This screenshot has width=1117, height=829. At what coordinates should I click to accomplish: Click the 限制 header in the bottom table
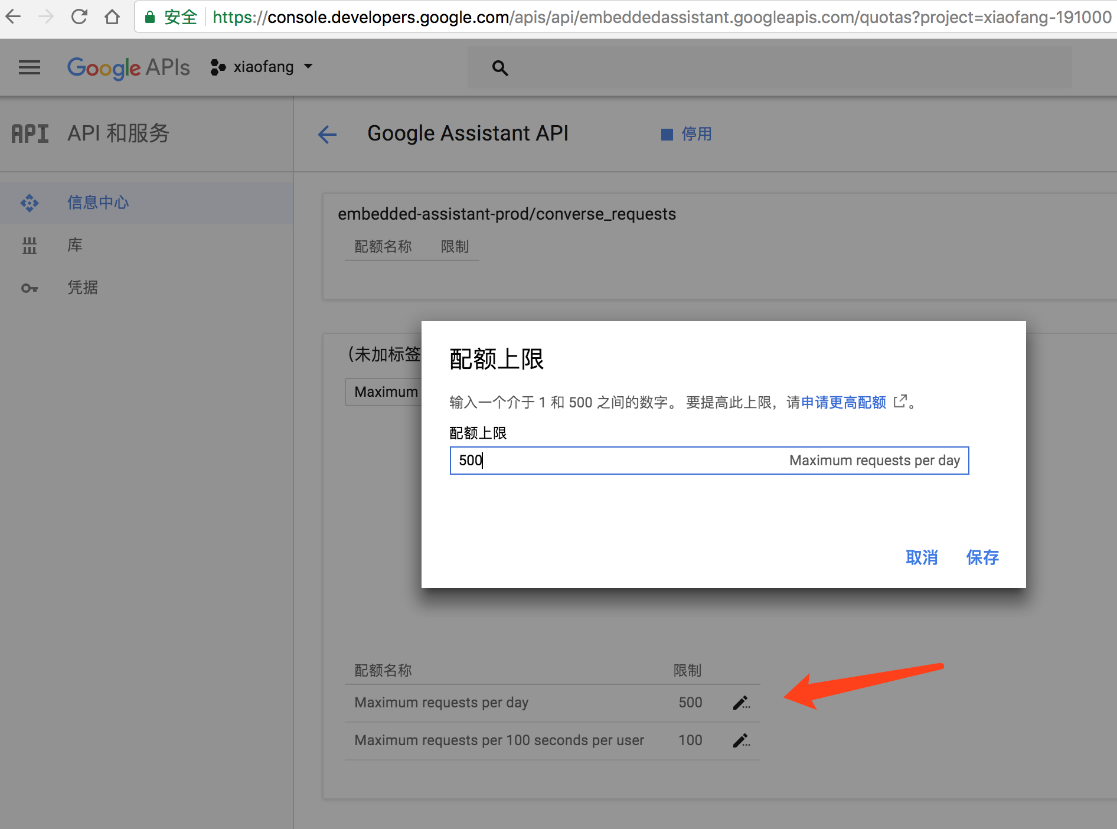[688, 671]
